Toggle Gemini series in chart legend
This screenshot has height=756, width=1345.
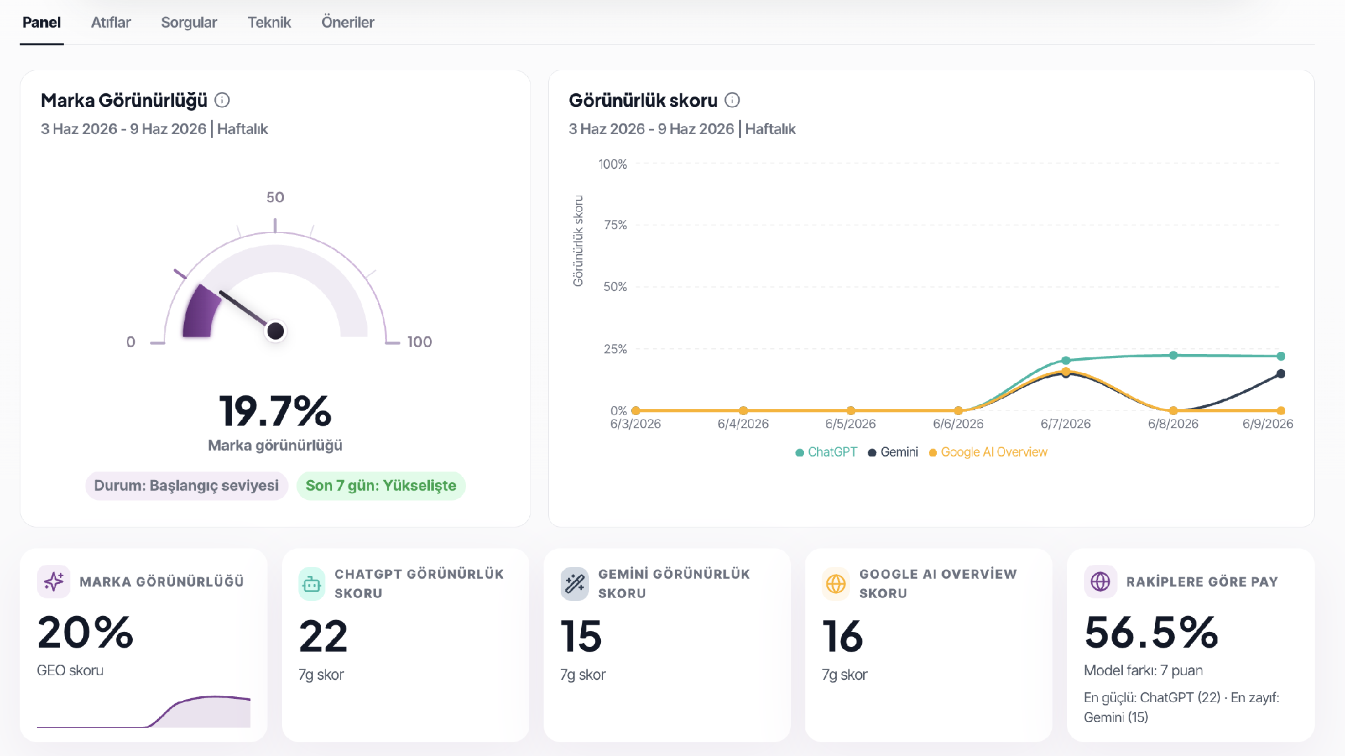point(893,452)
